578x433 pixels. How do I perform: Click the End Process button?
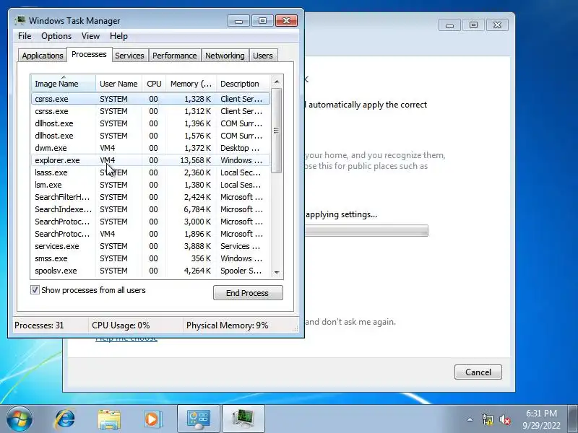[248, 293]
